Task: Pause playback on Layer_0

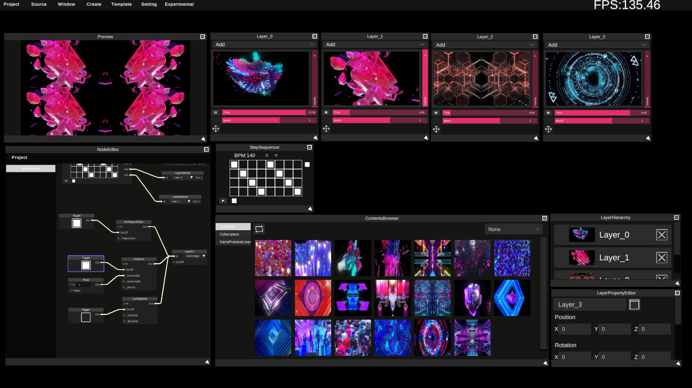Action: coord(215,112)
